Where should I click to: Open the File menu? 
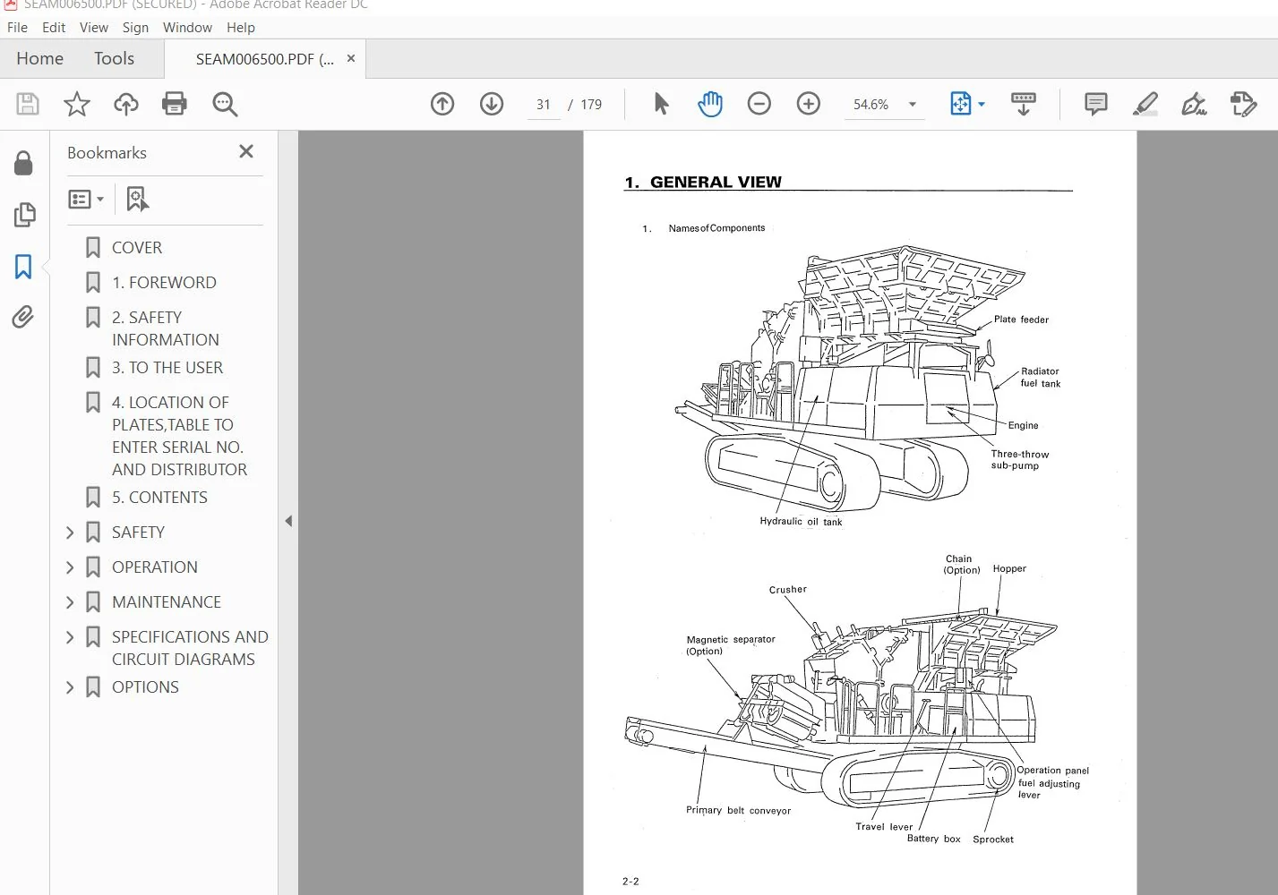click(x=17, y=28)
